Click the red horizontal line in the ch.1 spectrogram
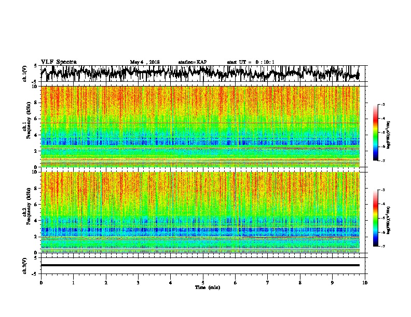The height and width of the screenshot is (317, 411). pos(200,123)
